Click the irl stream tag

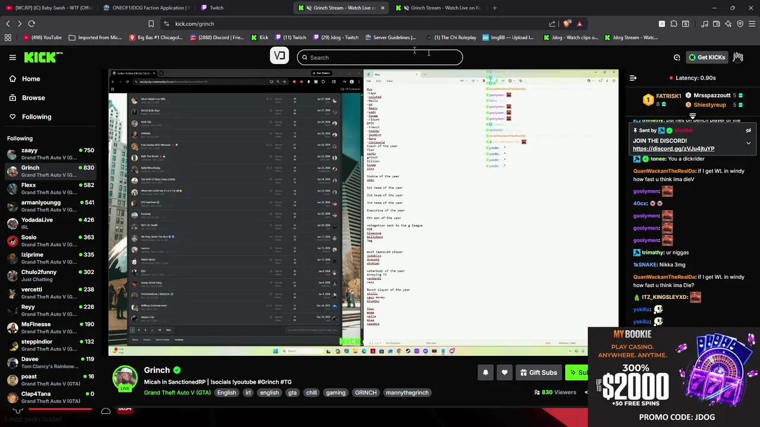[248, 393]
